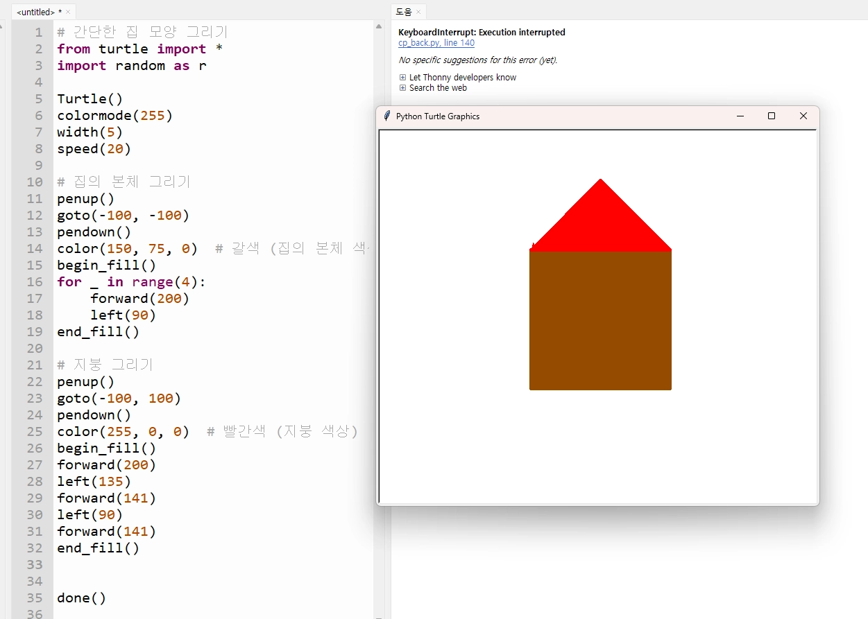Click code line 'left(135)'
This screenshot has width=868, height=619.
pos(94,482)
